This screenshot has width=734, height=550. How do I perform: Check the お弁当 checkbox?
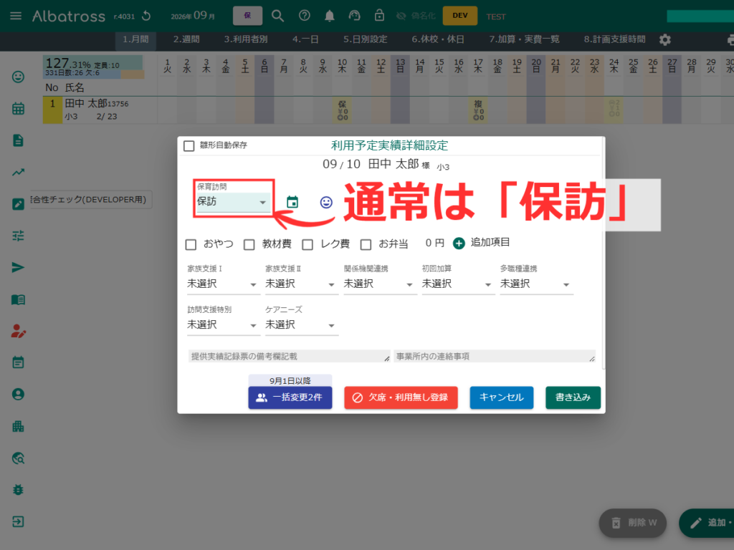366,245
